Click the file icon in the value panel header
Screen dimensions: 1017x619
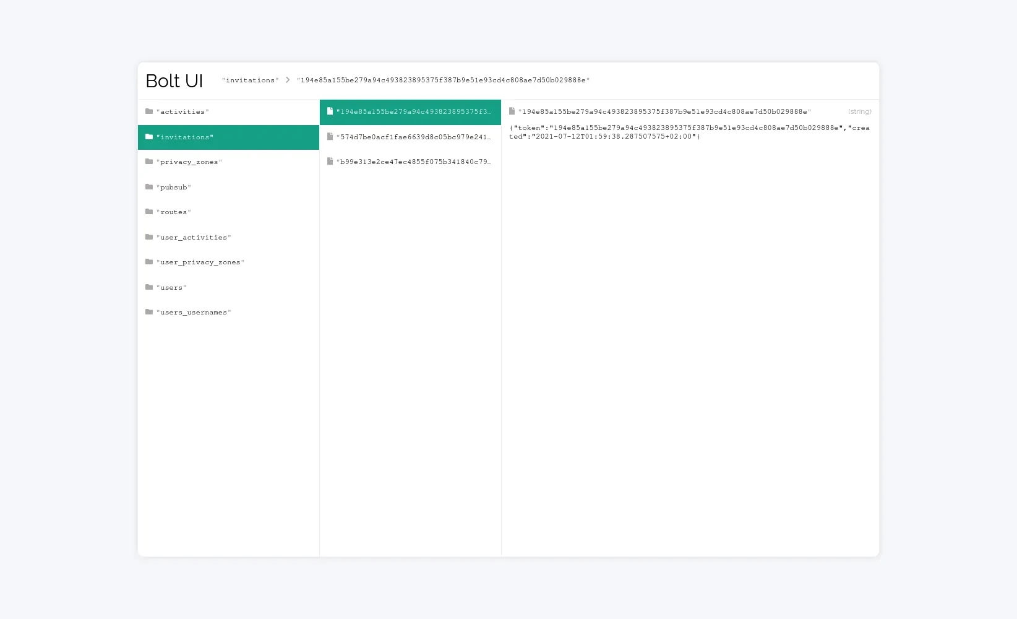pyautogui.click(x=512, y=111)
